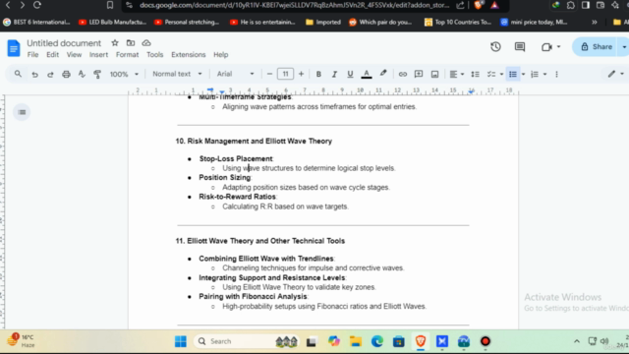Redo the last action
This screenshot has height=354, width=629.
click(50, 75)
